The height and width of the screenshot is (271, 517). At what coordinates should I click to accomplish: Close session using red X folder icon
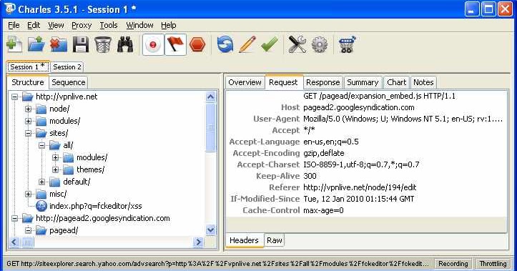coord(59,44)
